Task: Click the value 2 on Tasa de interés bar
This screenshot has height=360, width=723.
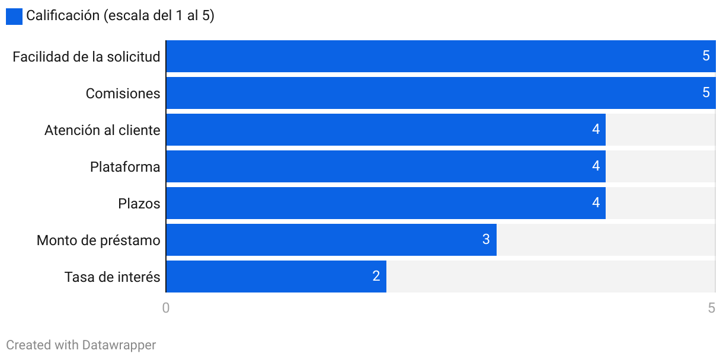Action: point(376,277)
